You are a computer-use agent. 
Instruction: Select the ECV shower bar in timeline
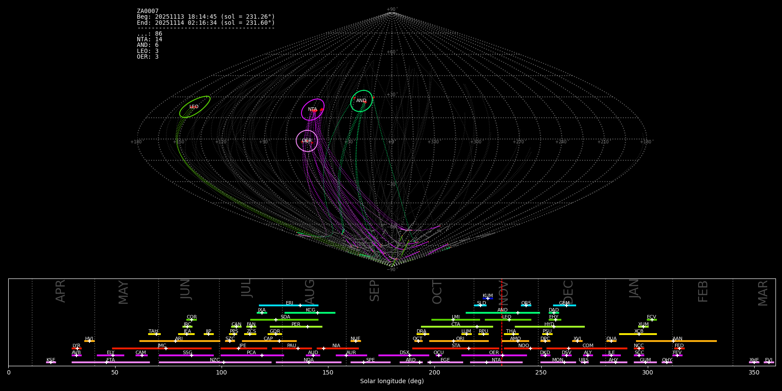coord(652,320)
